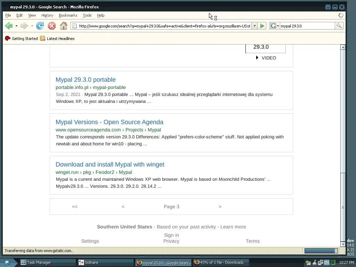Click the < previous page button
The height and width of the screenshot is (267, 356).
click(x=123, y=207)
